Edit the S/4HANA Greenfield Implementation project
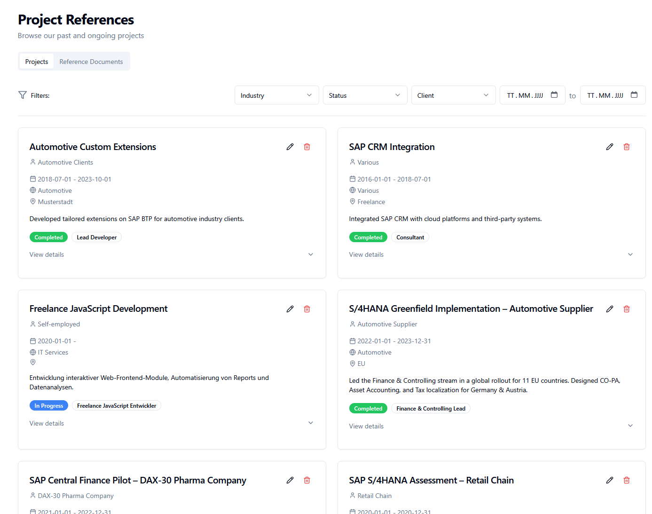652x514 pixels. coord(610,309)
